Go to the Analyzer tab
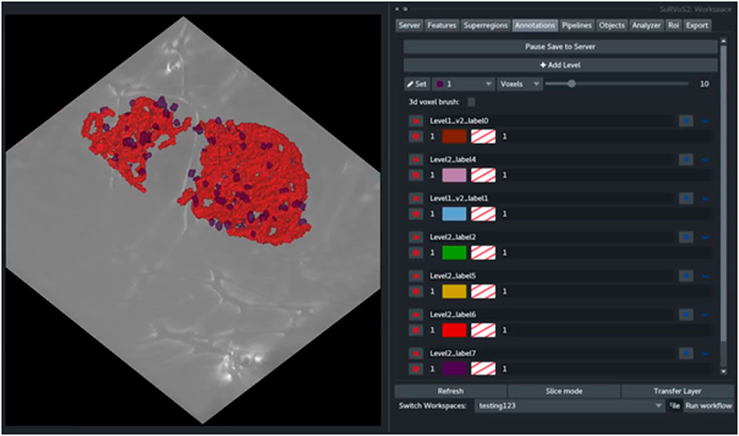The height and width of the screenshot is (436, 739). click(647, 26)
